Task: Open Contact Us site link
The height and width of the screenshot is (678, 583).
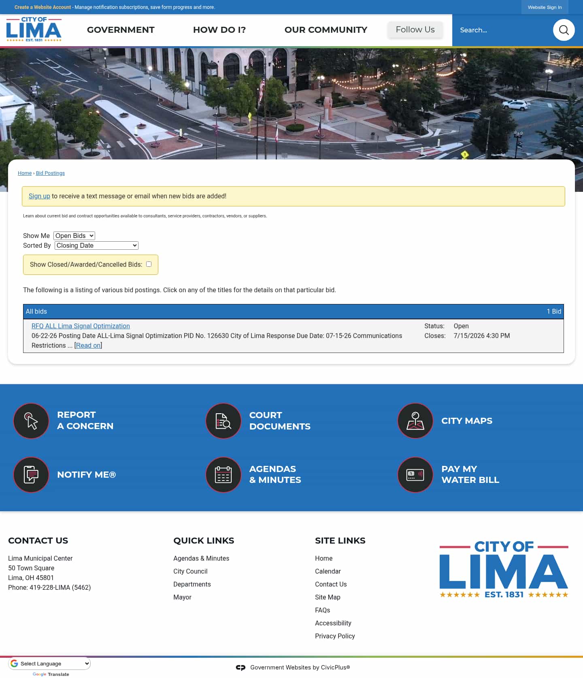Action: (x=331, y=584)
